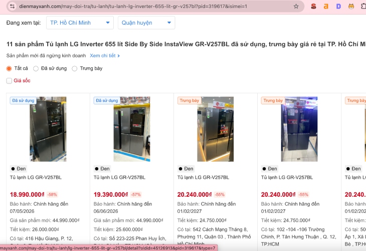The height and width of the screenshot is (251, 366).
Task: Click the Sản phẩm mới đã ngừng kinh doanh notice
Action: click(x=46, y=56)
